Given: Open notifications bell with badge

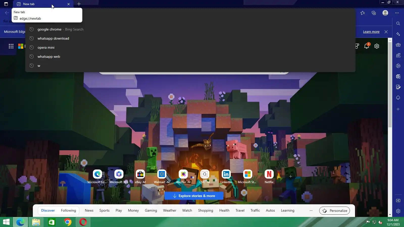Looking at the screenshot, I should click(x=367, y=46).
